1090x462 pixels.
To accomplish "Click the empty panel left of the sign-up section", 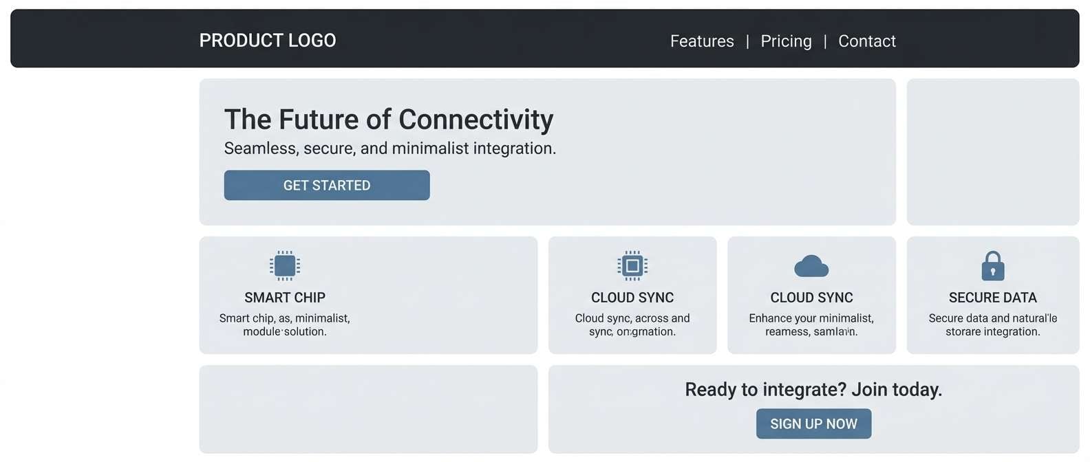I will pyautogui.click(x=368, y=409).
